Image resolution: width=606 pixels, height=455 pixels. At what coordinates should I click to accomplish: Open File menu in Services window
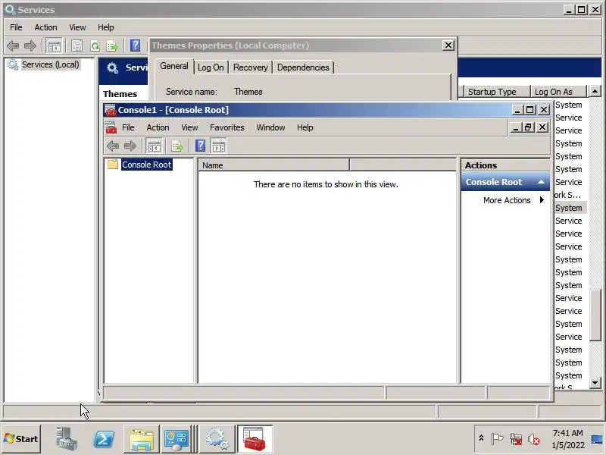[x=16, y=27]
